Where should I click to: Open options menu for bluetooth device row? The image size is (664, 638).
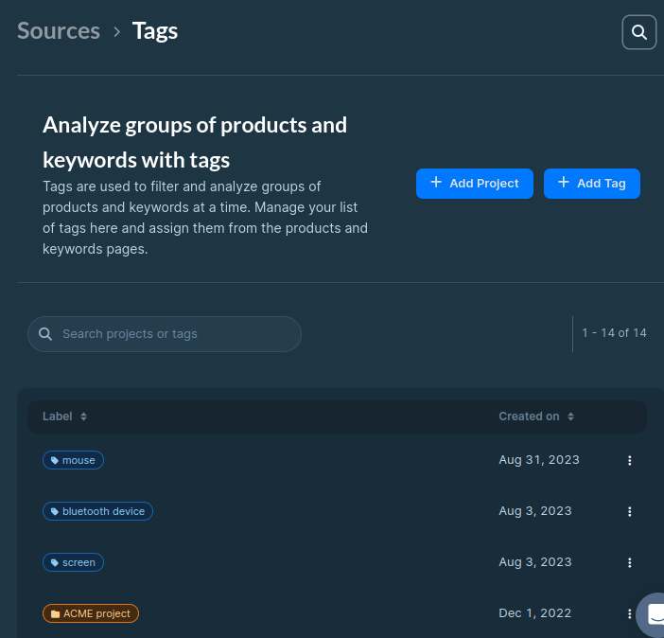click(629, 511)
